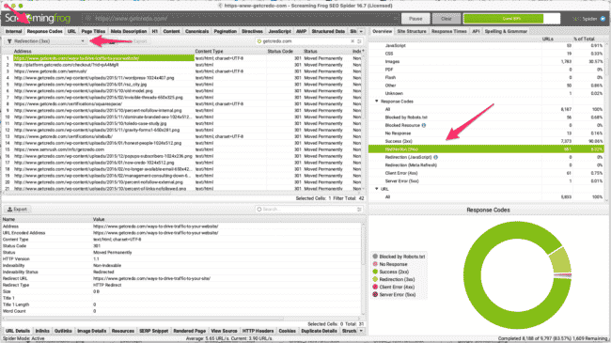Collapse the URL tree section in Overview

377,189
